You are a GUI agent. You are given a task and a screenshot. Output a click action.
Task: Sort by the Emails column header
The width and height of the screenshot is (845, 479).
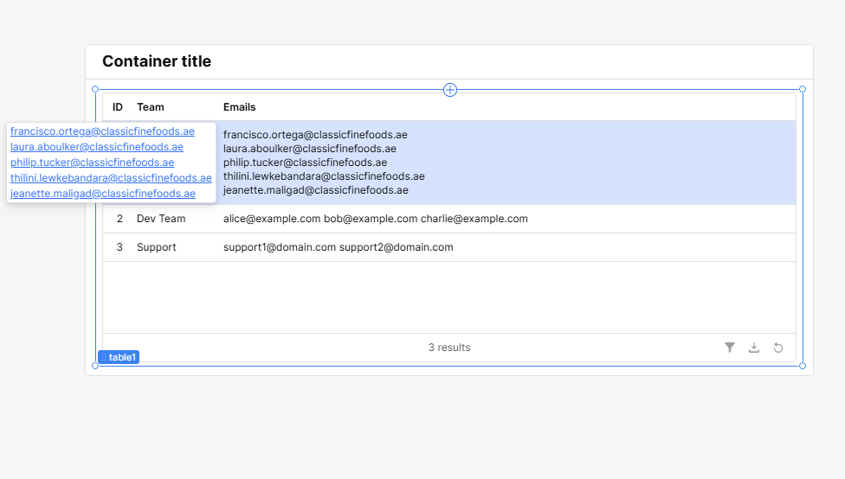pos(239,107)
